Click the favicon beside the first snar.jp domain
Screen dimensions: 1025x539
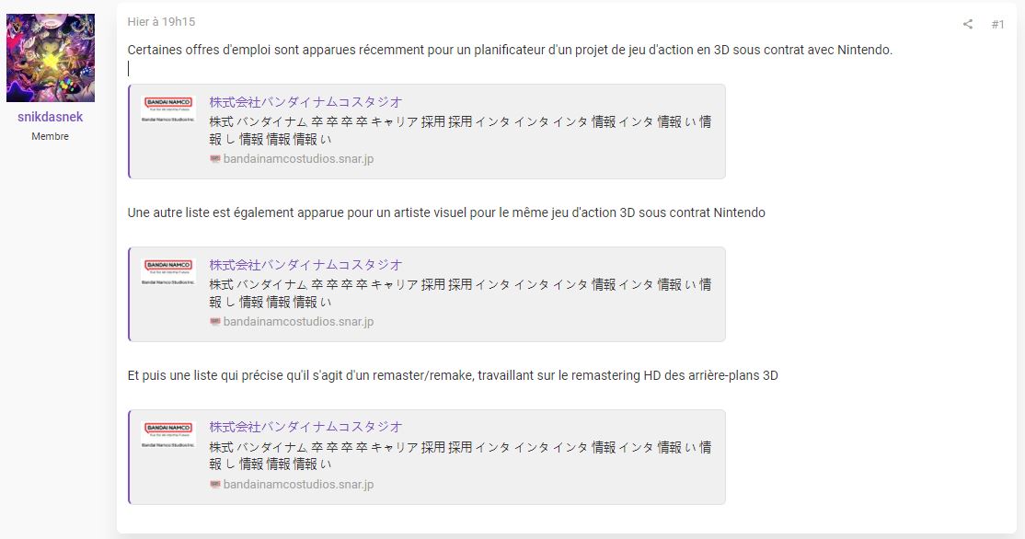pyautogui.click(x=215, y=159)
